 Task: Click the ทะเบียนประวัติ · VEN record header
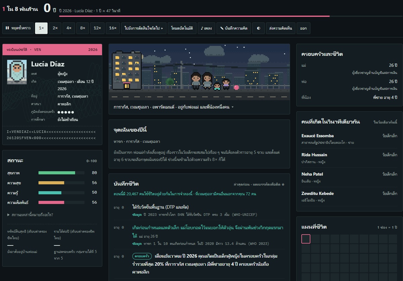click(x=52, y=50)
